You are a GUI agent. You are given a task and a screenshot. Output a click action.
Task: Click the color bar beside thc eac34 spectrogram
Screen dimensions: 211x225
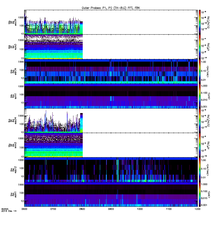[199, 121]
